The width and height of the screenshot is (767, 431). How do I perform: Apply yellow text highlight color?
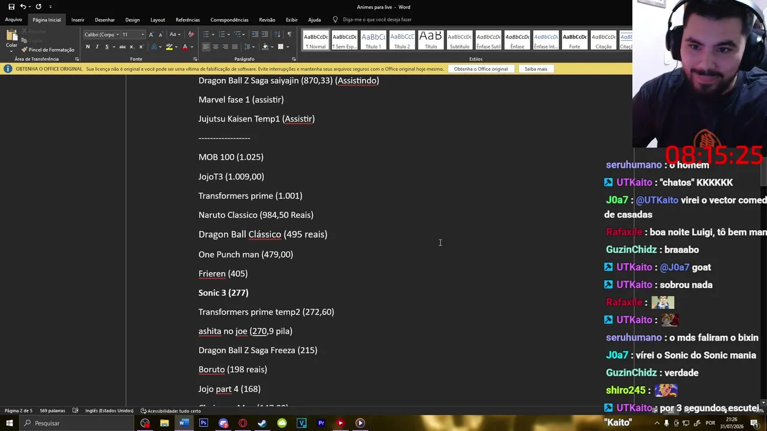169,47
